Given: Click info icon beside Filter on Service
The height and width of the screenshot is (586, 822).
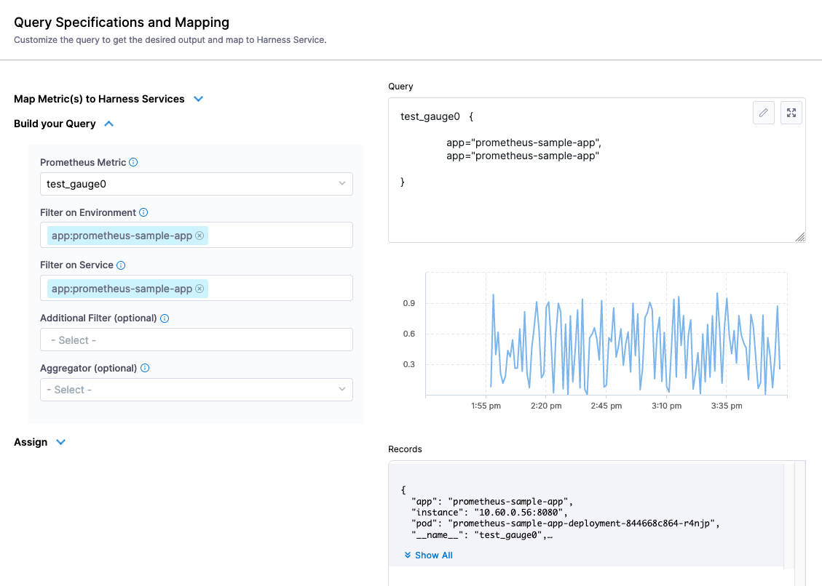Looking at the screenshot, I should coord(121,265).
